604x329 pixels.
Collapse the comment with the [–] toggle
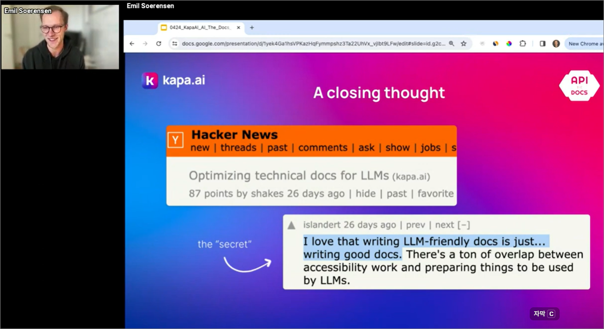[464, 225]
